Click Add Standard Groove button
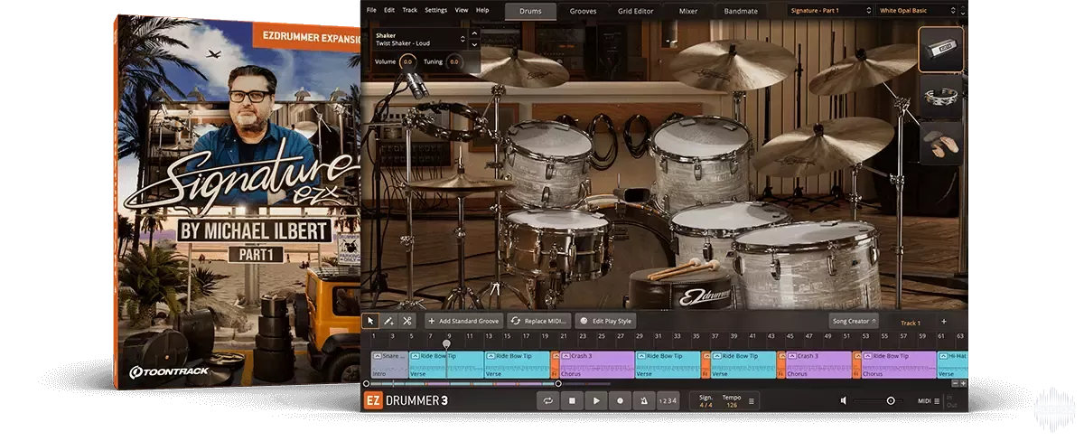 (463, 321)
